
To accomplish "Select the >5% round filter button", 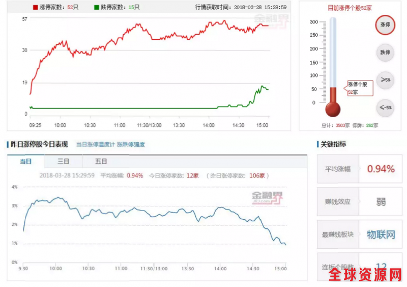I will click(x=385, y=80).
